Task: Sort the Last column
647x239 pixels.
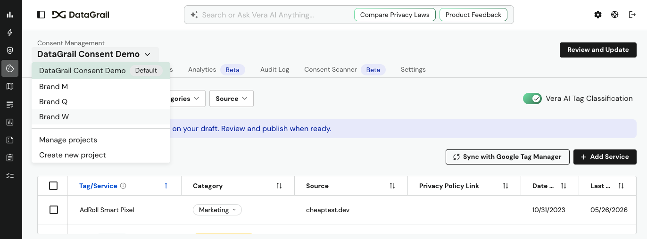Action: (621, 186)
